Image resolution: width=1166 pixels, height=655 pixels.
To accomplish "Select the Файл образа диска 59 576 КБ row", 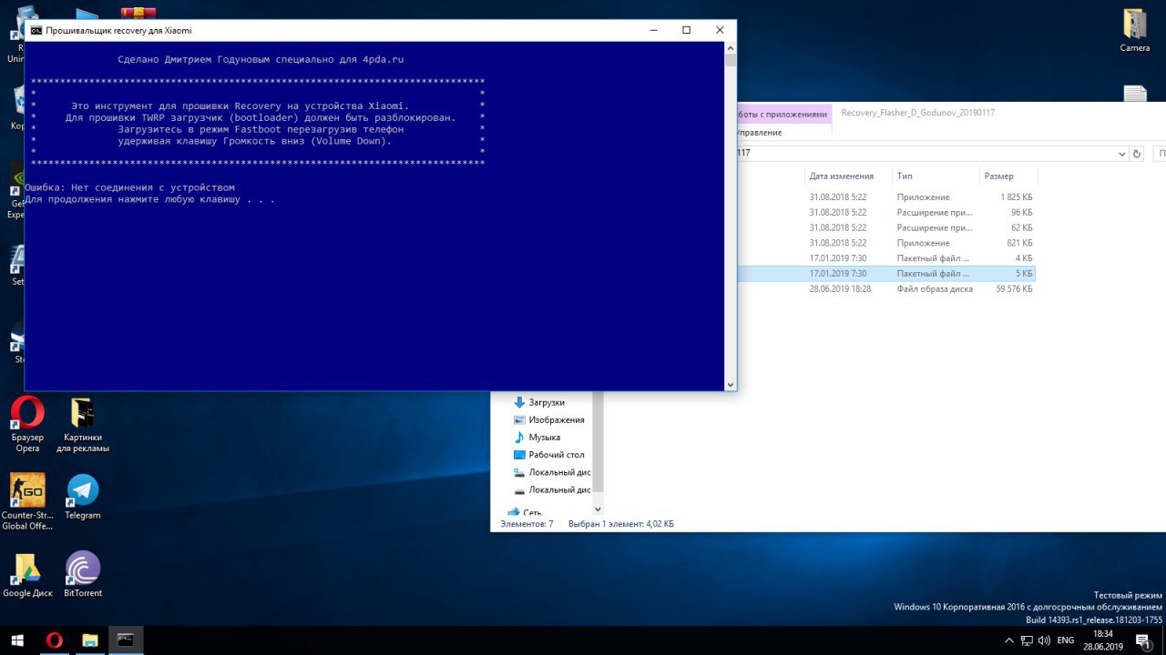I will pos(885,288).
